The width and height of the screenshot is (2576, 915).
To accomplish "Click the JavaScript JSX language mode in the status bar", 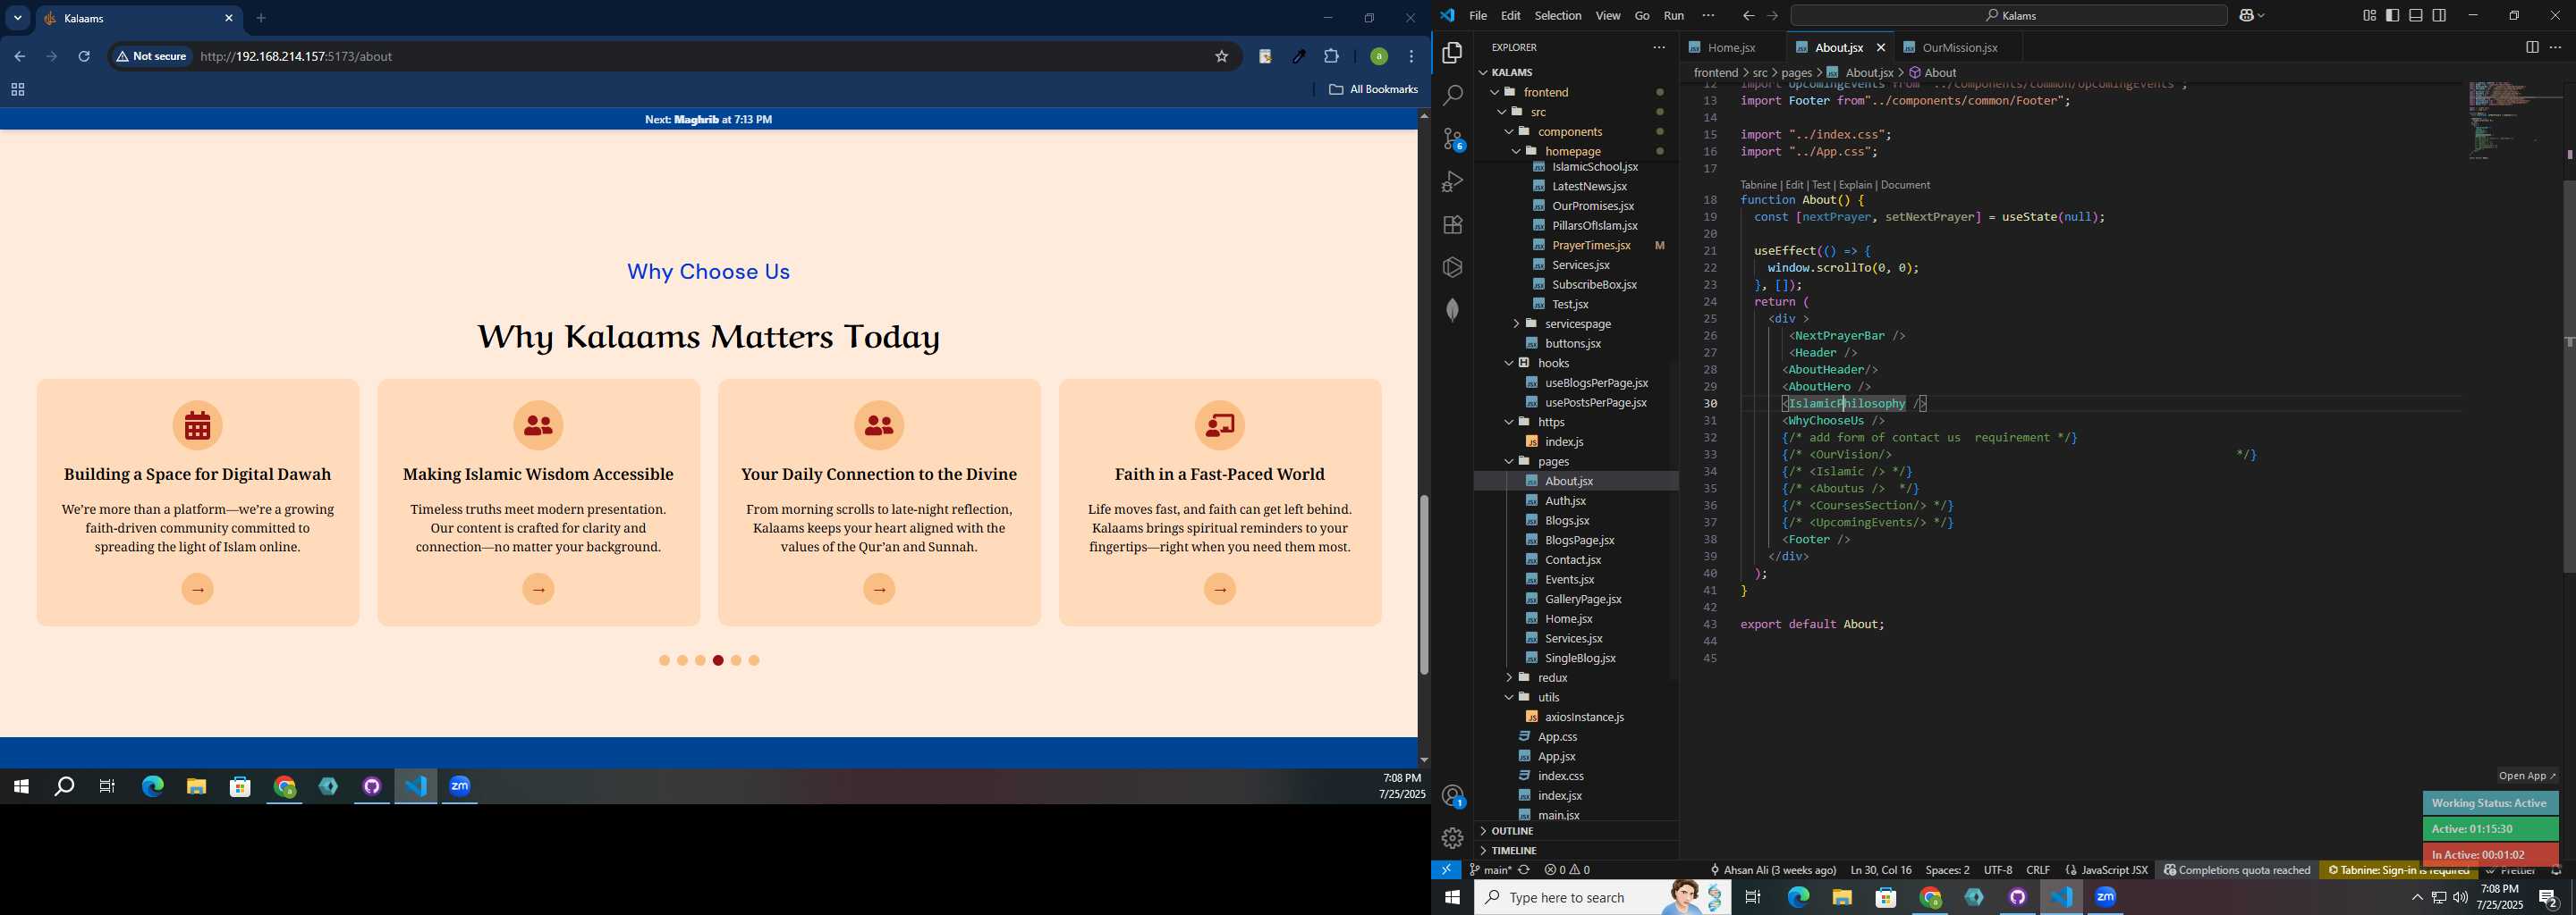I will coord(2106,870).
